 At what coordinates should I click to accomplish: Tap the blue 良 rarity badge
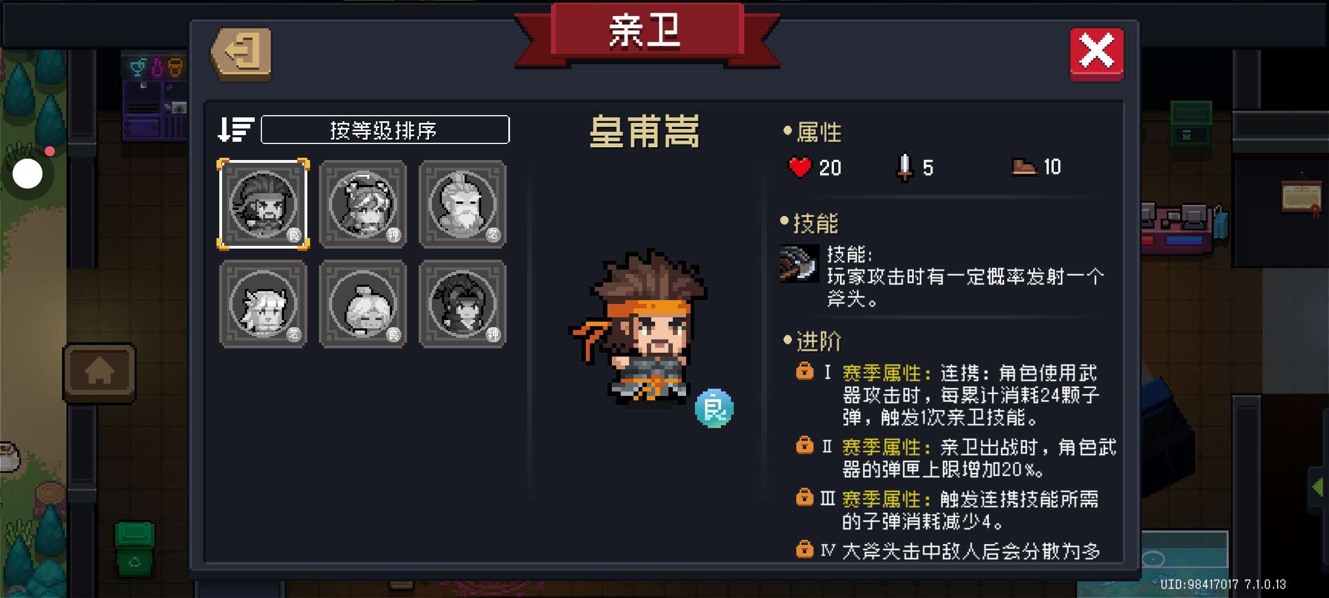(714, 409)
